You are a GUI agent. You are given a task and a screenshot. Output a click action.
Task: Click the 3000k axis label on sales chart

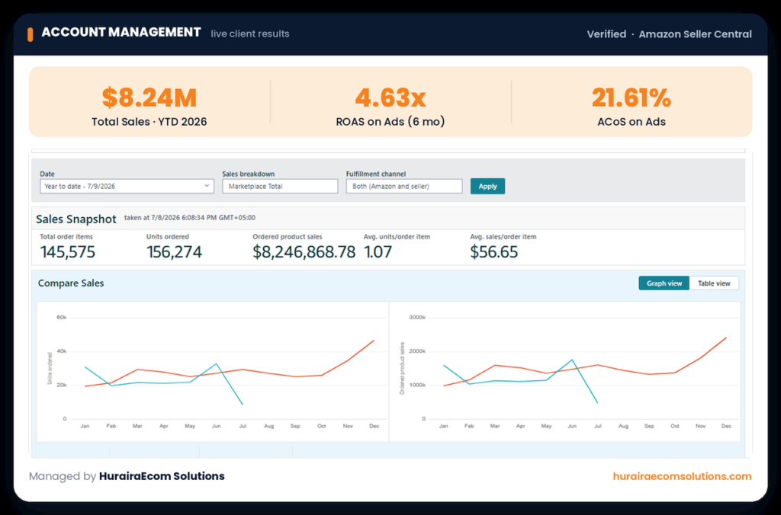click(x=417, y=317)
